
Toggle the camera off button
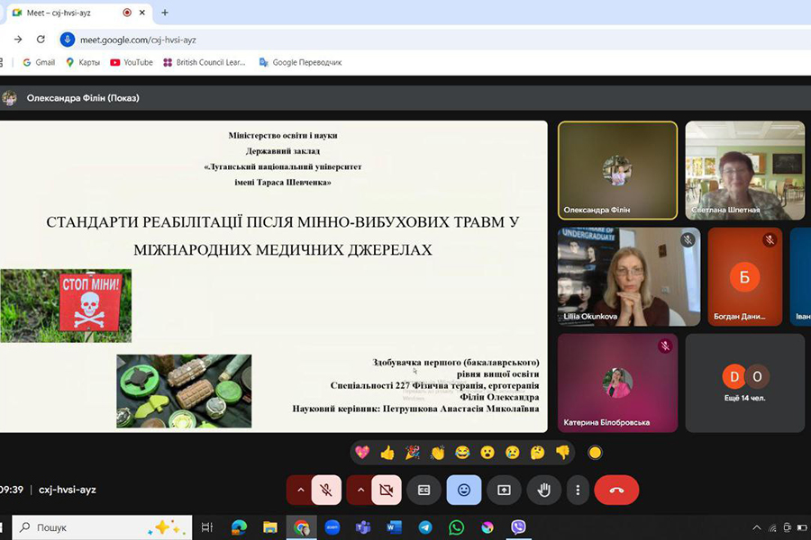[x=386, y=490]
